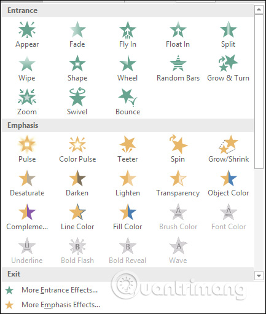This screenshot has width=266, height=314.
Task: Select the Appear entrance animation
Action: click(x=27, y=34)
